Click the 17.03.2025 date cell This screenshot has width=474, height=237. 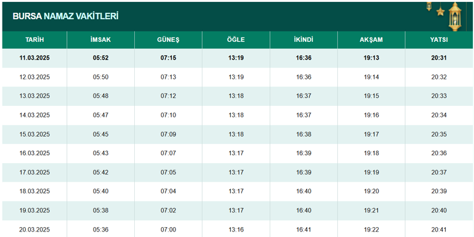coord(34,172)
